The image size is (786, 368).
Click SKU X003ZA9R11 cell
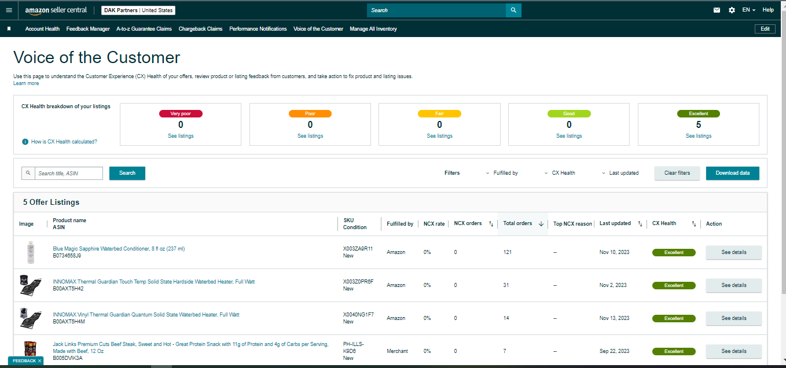[x=358, y=249]
